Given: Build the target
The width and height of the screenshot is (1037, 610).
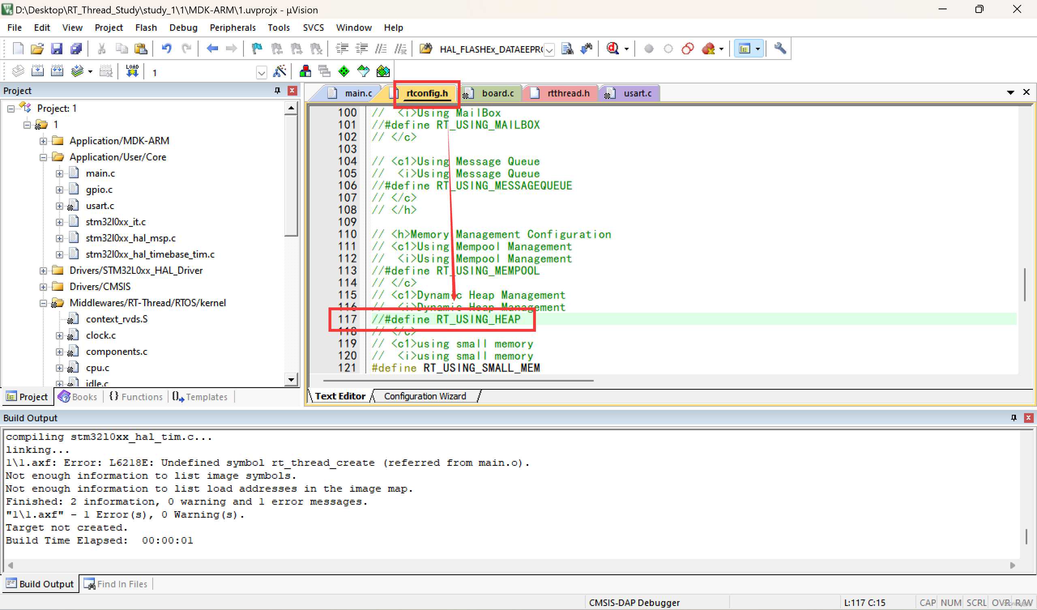Looking at the screenshot, I should [x=37, y=70].
